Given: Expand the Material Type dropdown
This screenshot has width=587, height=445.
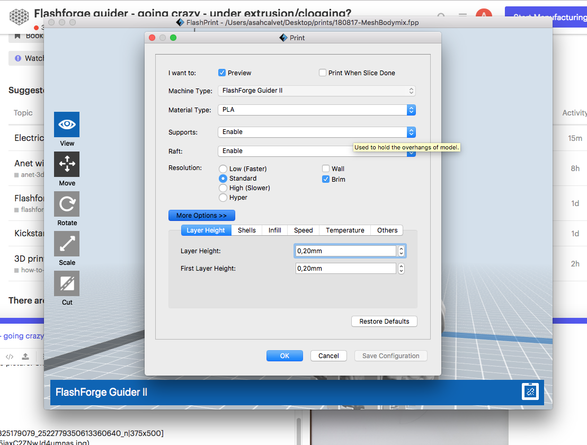Looking at the screenshot, I should point(316,110).
